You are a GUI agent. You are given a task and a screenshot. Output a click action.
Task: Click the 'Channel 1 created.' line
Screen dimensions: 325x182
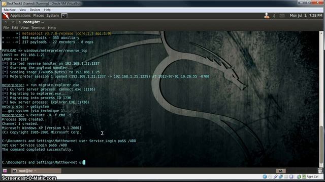[x=20, y=124]
